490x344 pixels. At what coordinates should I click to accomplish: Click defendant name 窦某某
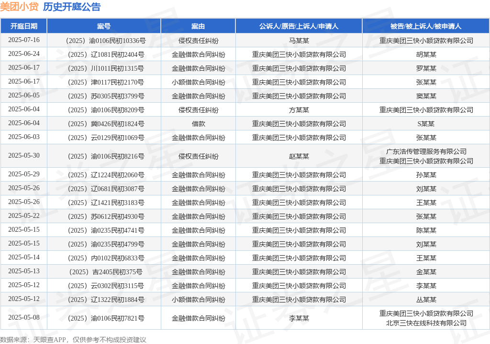point(426,96)
